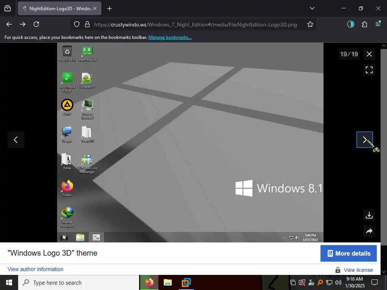This screenshot has width=387, height=290.
Task: Open File Explorer from the taskbar
Action: [167, 282]
